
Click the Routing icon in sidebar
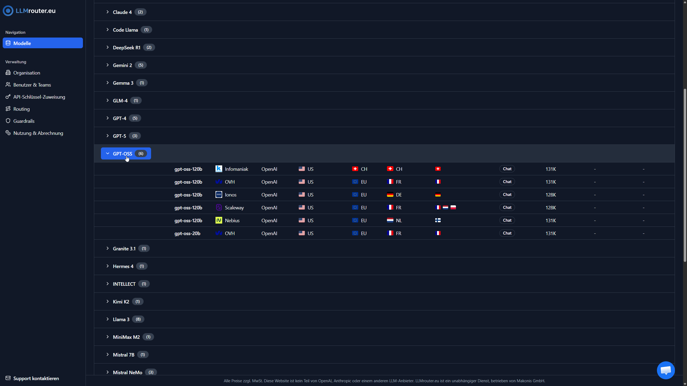8,109
